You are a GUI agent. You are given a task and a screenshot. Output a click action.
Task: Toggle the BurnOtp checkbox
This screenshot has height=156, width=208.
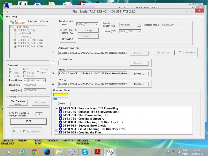pos(10,76)
